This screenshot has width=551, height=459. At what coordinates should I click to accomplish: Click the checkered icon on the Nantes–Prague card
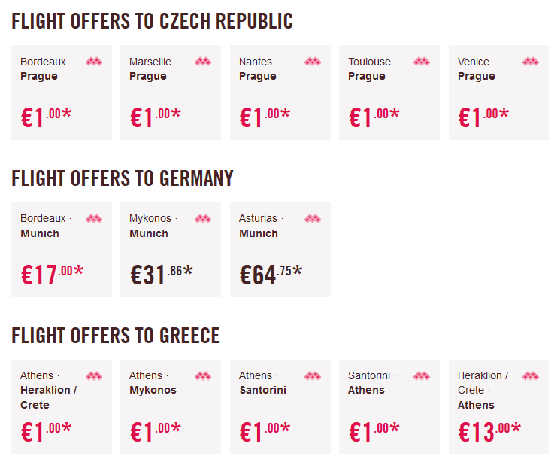[313, 62]
